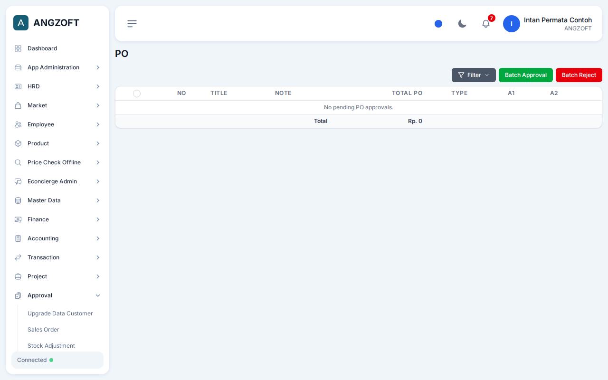This screenshot has width=608, height=380.
Task: Click user name Intan Permata Contoh
Action: pyautogui.click(x=558, y=20)
